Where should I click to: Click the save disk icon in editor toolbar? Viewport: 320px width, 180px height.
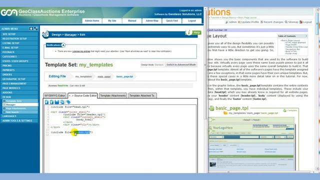click(x=57, y=102)
